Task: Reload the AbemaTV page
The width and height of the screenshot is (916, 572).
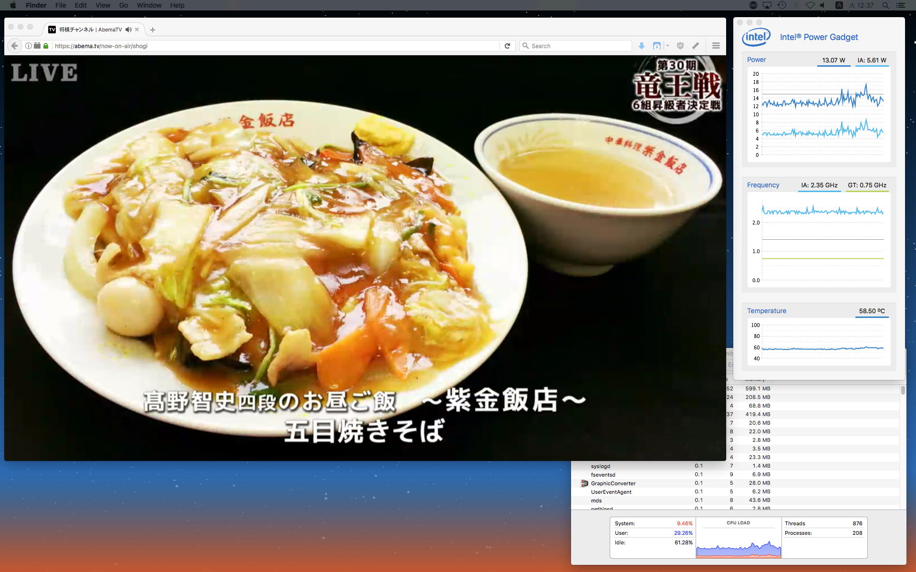Action: [507, 46]
